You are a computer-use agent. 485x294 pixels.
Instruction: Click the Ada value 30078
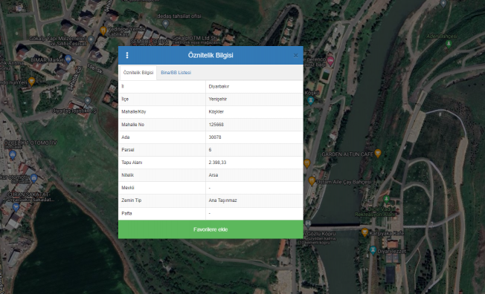click(215, 137)
